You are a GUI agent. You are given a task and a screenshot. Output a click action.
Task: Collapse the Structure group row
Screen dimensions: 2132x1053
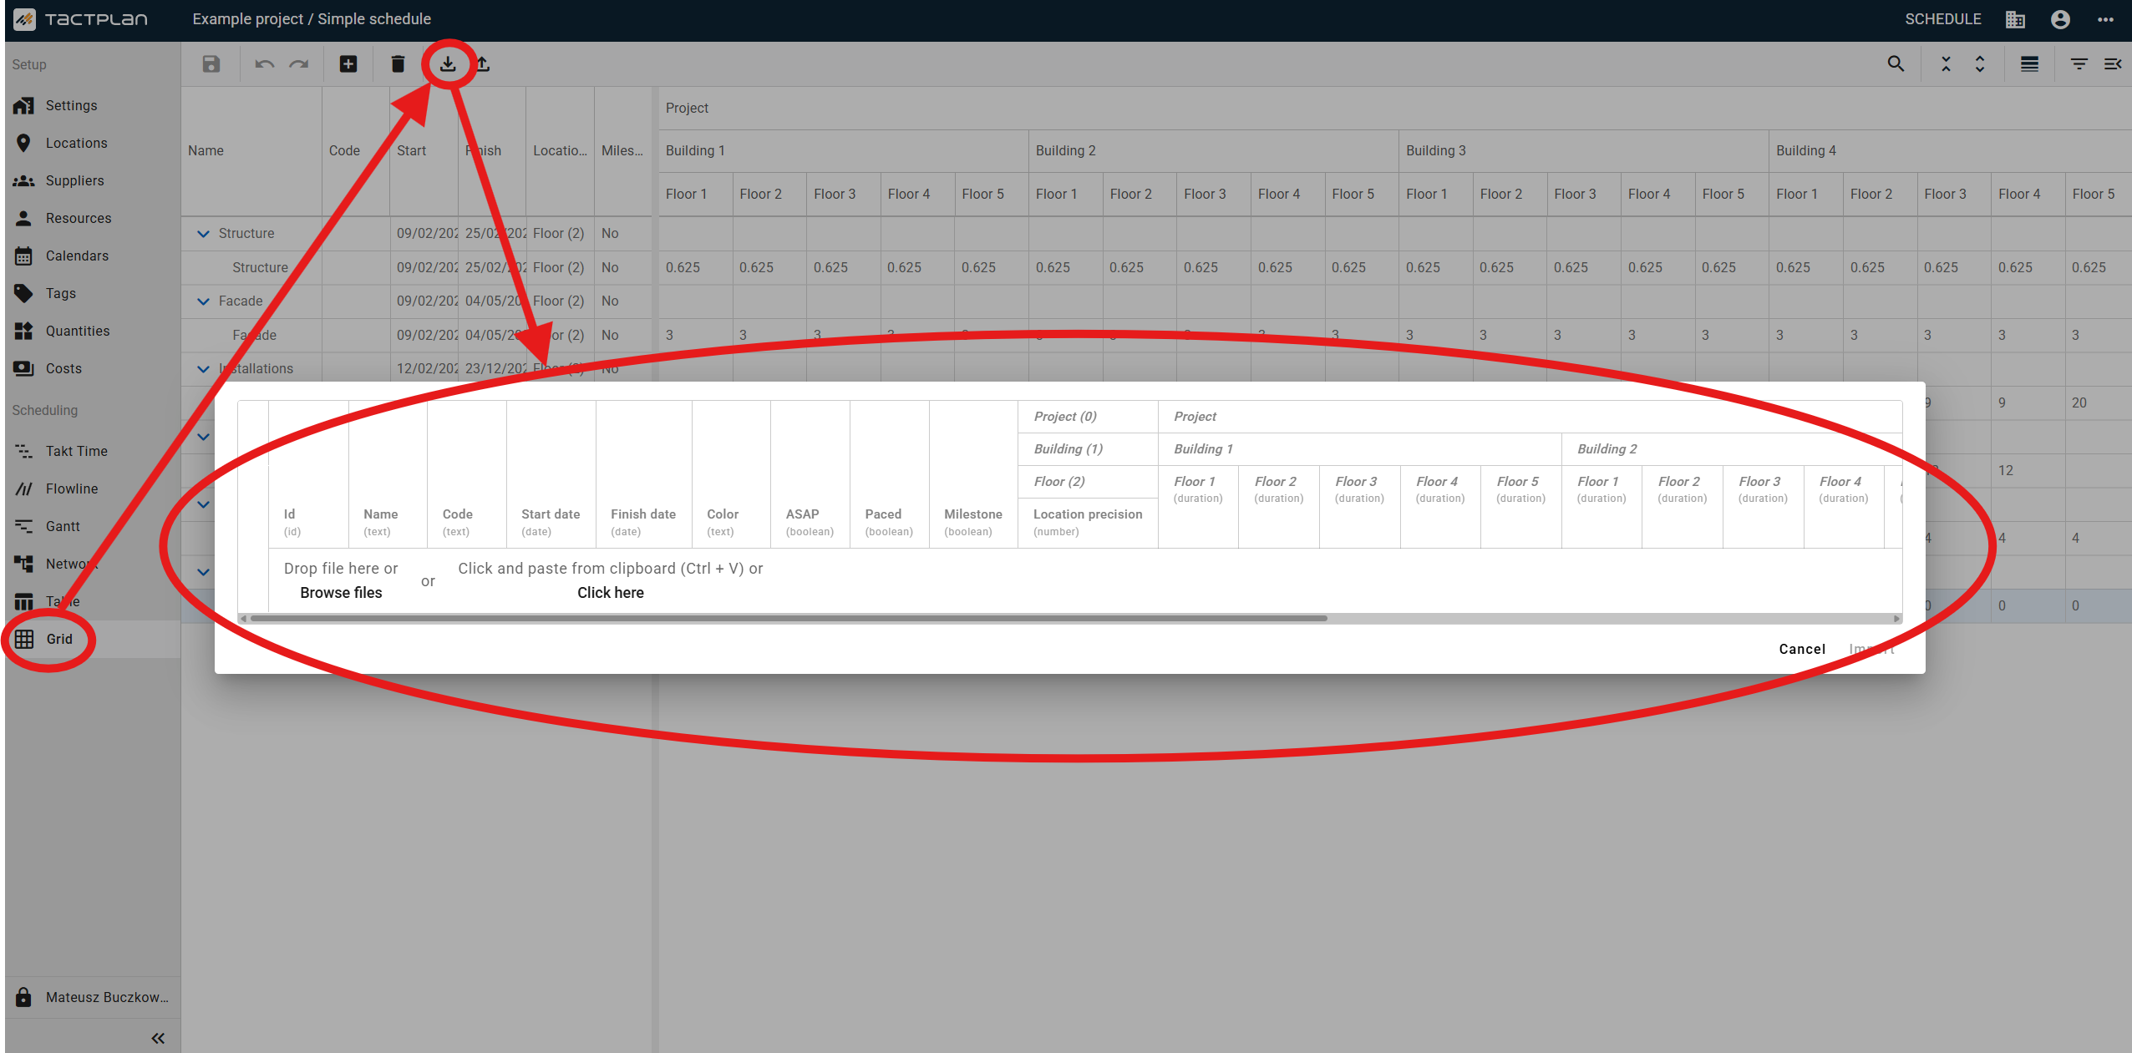coord(203,233)
